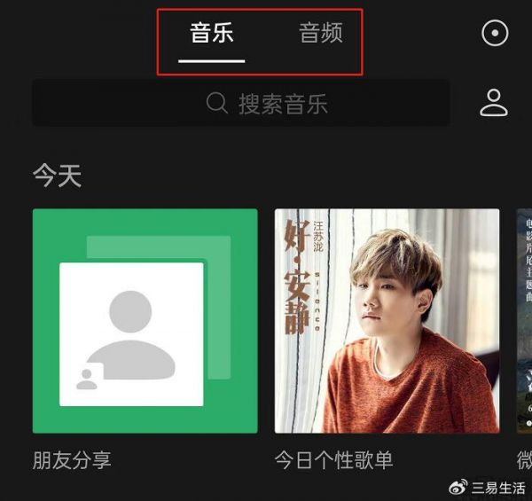
Task: Tap the white underline beneath 音乐
Action: click(212, 61)
